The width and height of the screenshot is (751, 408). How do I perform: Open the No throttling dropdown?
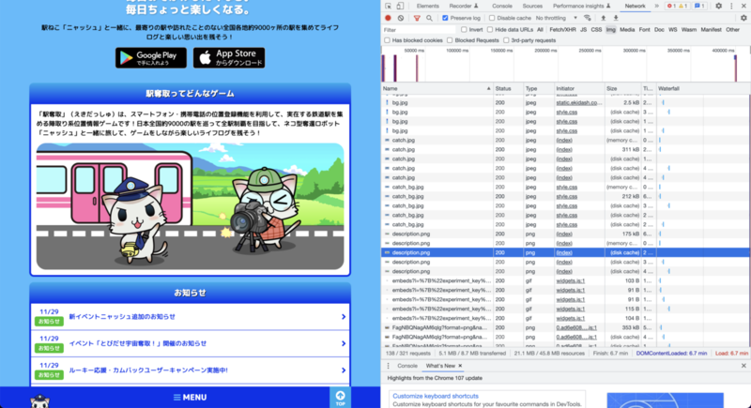(556, 18)
